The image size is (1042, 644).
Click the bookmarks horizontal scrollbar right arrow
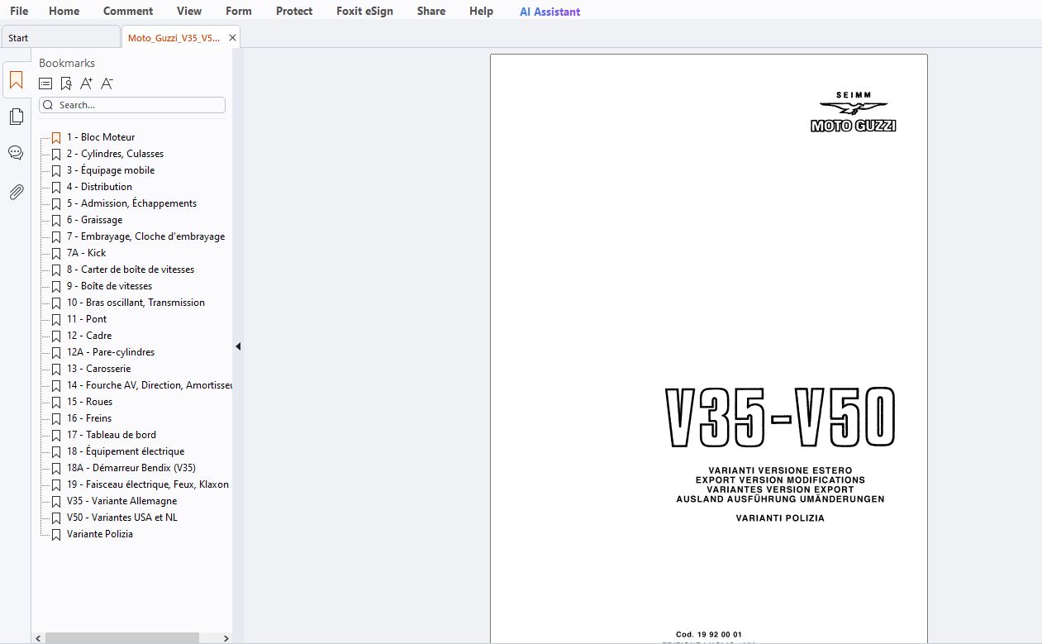pos(226,638)
